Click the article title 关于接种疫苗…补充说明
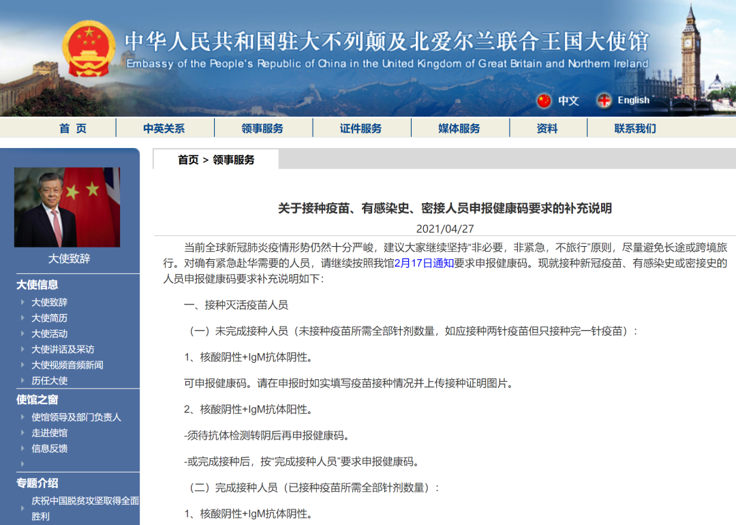736x525 pixels. point(444,208)
